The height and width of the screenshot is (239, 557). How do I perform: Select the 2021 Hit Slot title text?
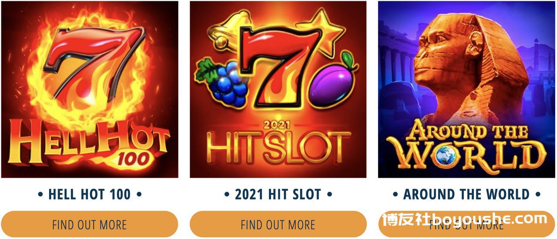(x=278, y=194)
